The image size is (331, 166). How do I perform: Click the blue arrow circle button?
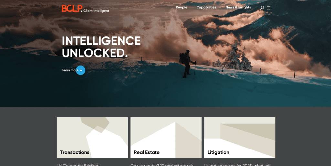coord(80,70)
